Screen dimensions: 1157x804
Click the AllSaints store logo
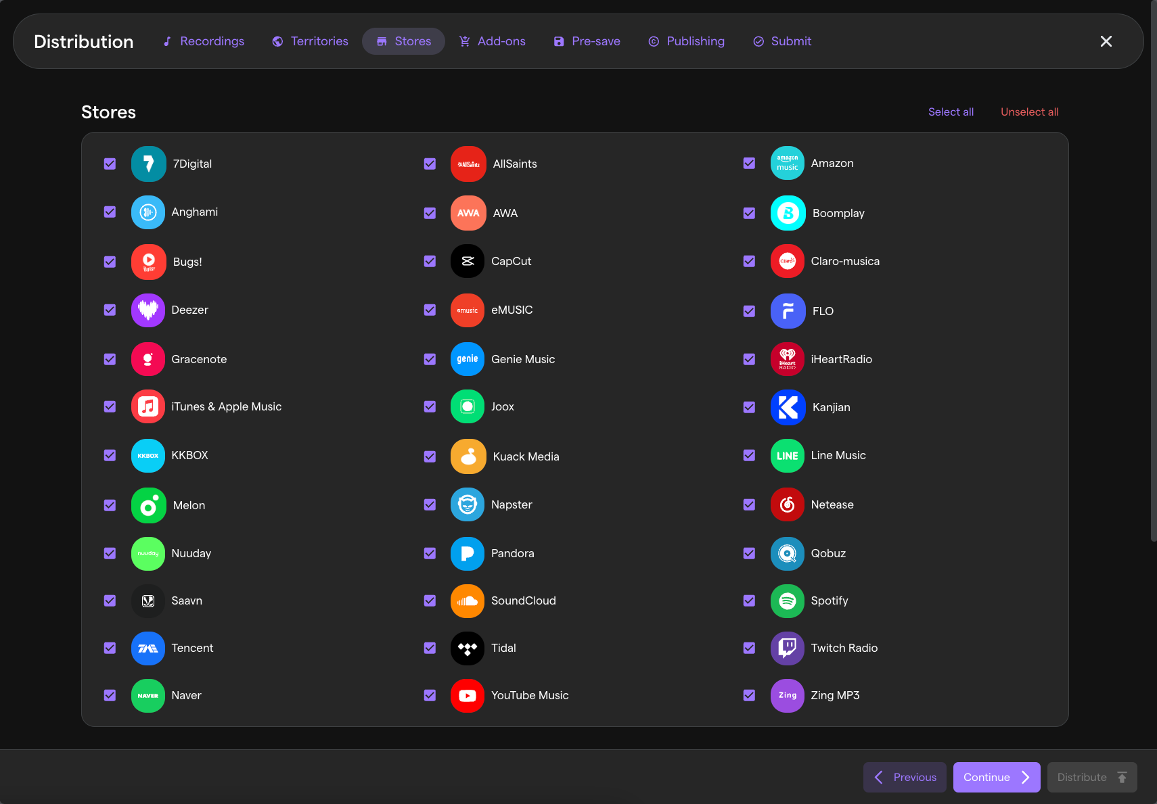point(468,164)
